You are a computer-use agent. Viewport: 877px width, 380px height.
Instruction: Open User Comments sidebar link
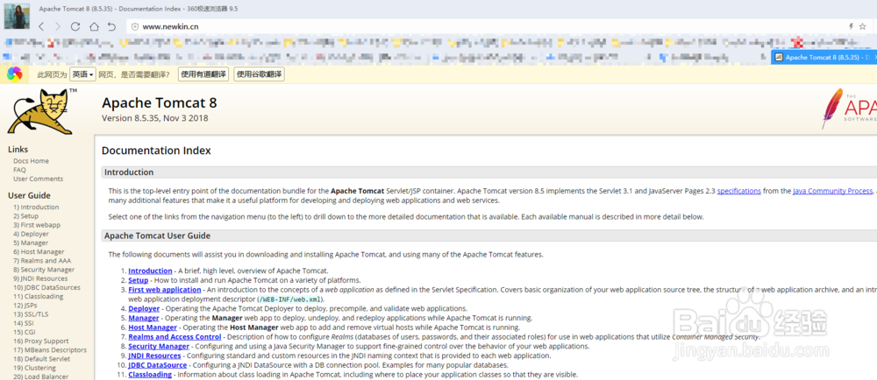(x=38, y=179)
